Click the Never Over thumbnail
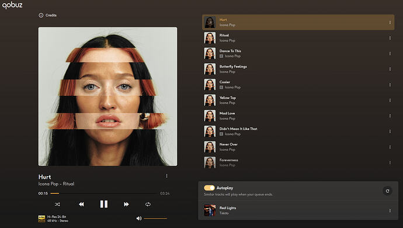The image size is (403, 228). click(210, 147)
